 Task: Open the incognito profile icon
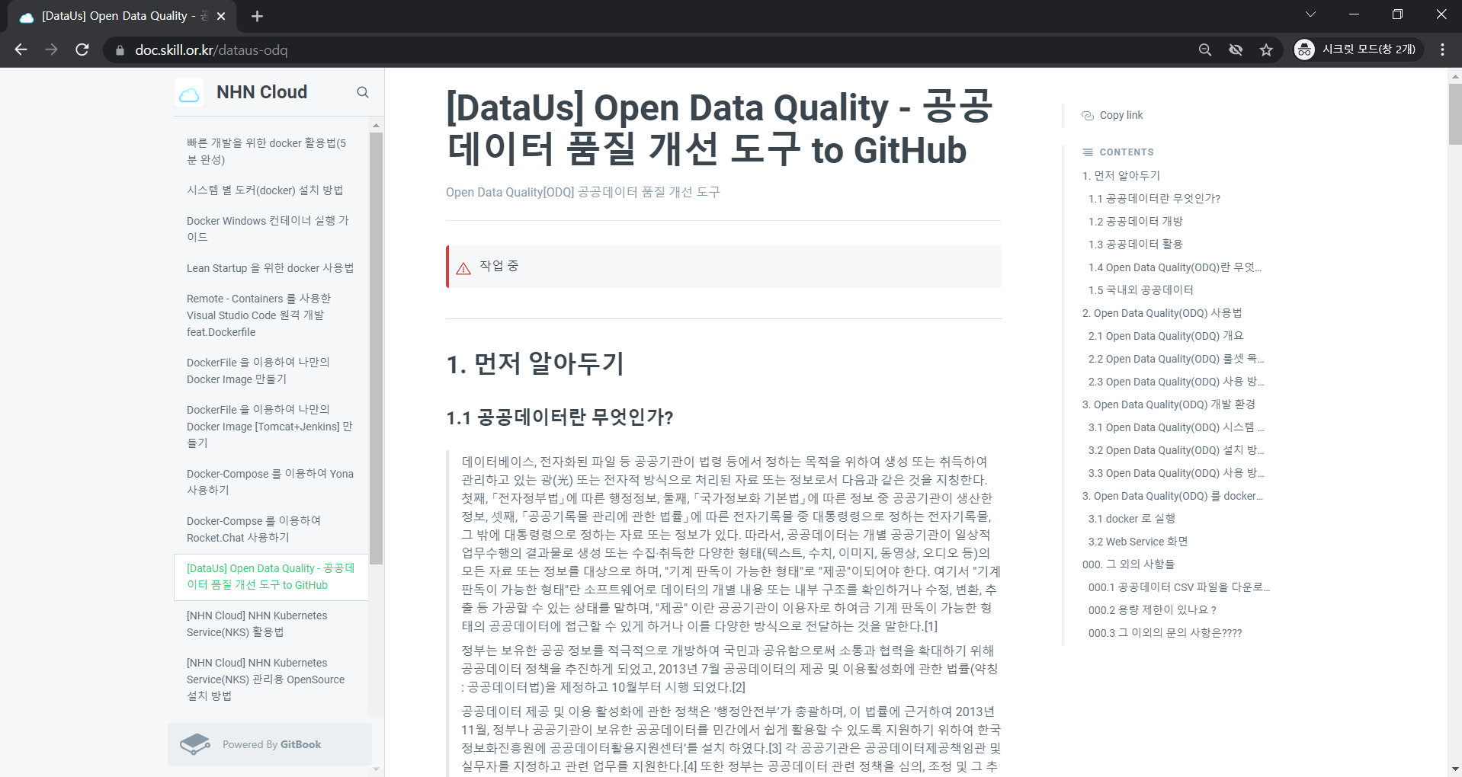(1304, 50)
